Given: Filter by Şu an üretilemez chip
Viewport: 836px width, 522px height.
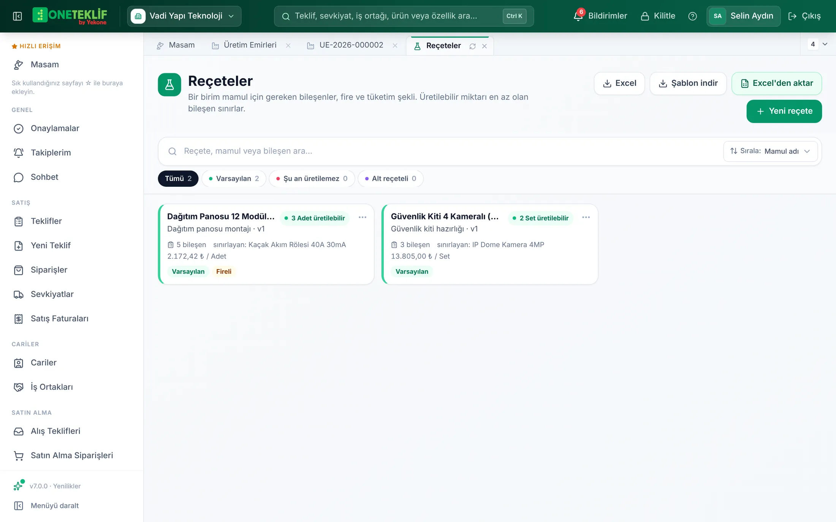Looking at the screenshot, I should pyautogui.click(x=312, y=178).
